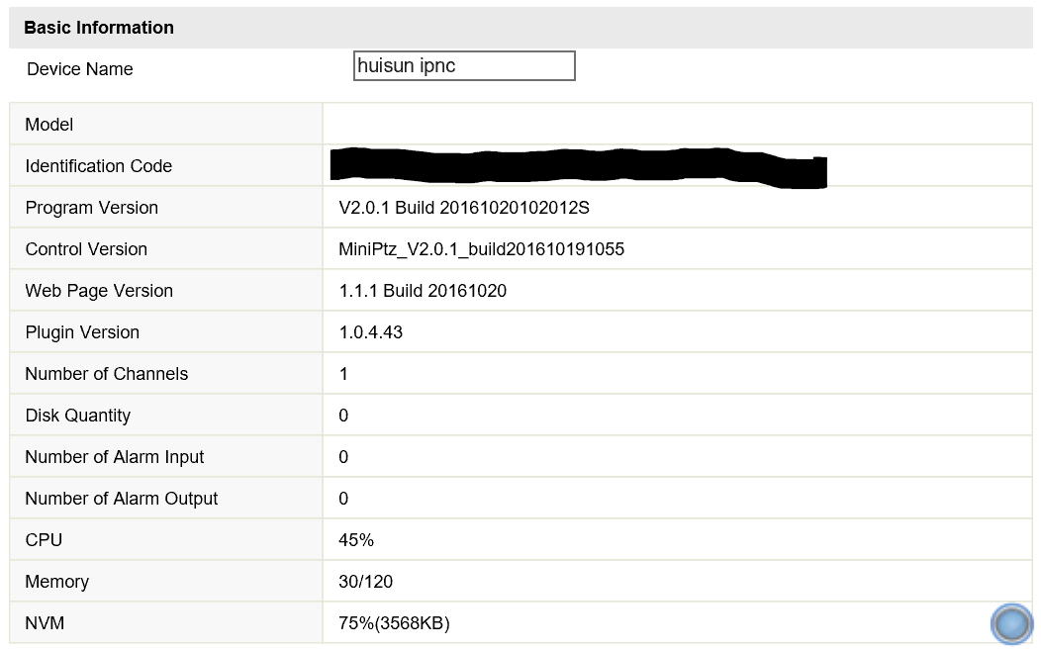1041x652 pixels.
Task: Select the CPU usage 45% value
Action: [356, 540]
